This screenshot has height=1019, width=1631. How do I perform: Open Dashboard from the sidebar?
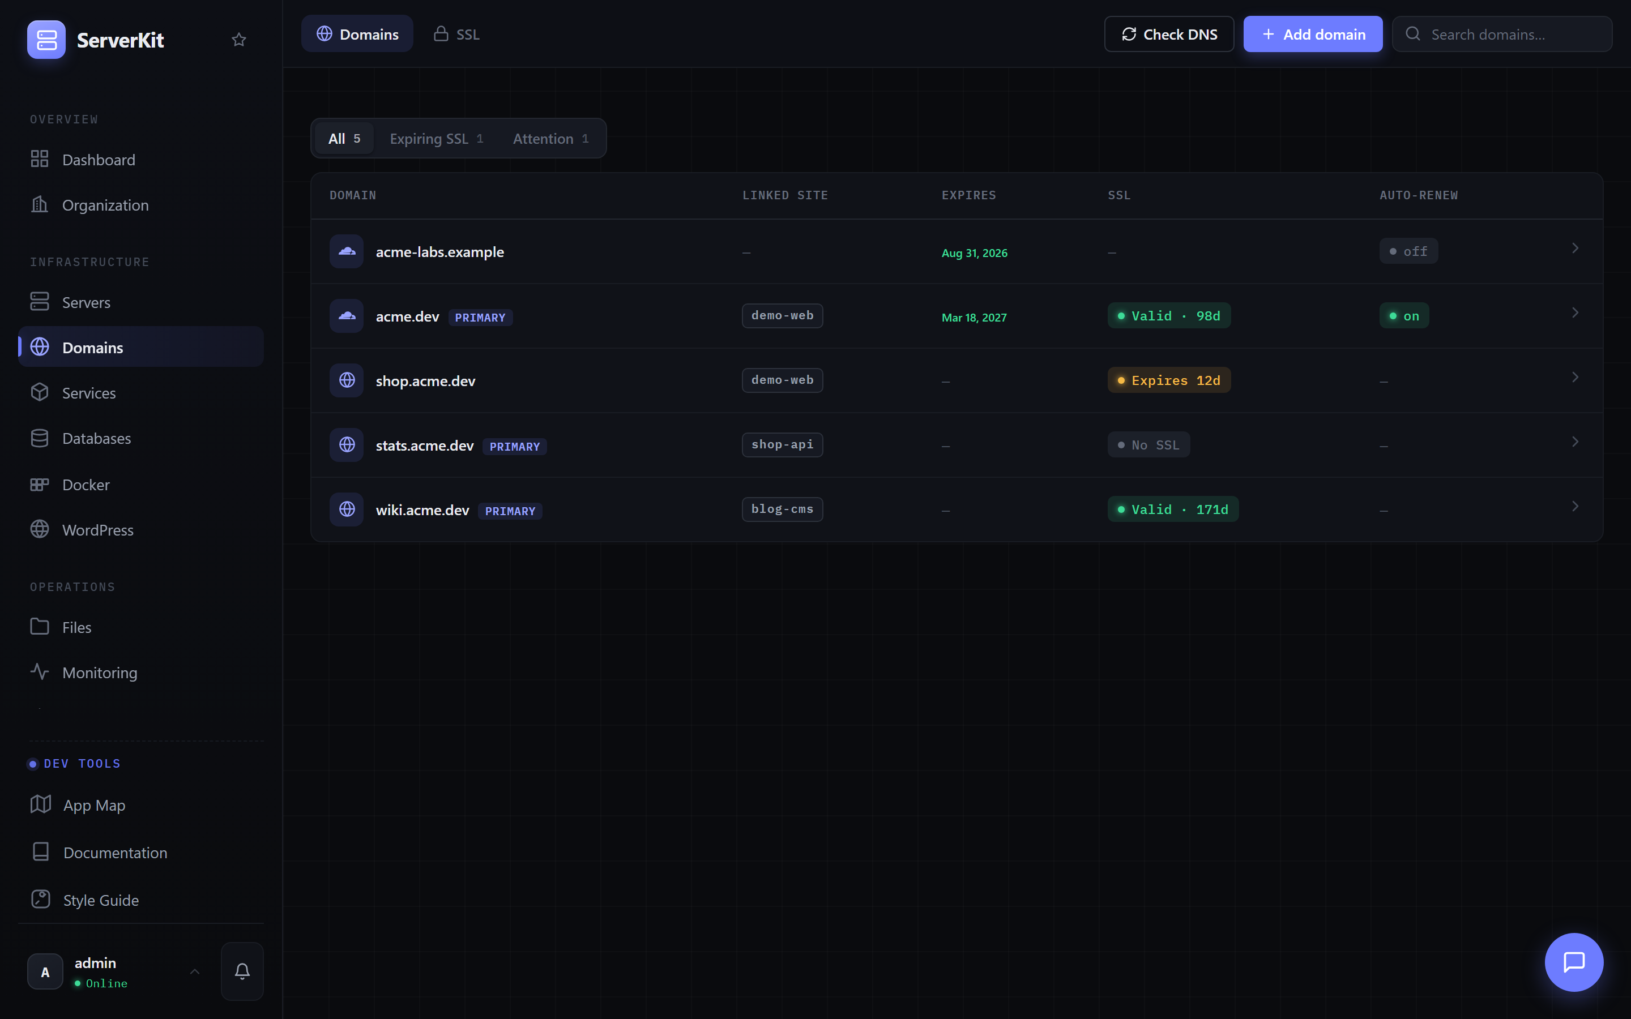[141, 160]
